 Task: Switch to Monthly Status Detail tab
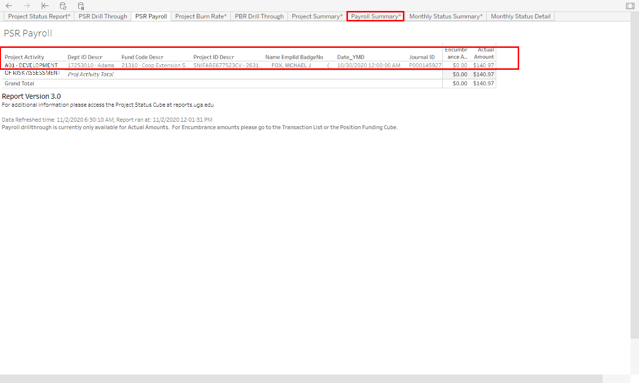pyautogui.click(x=521, y=16)
